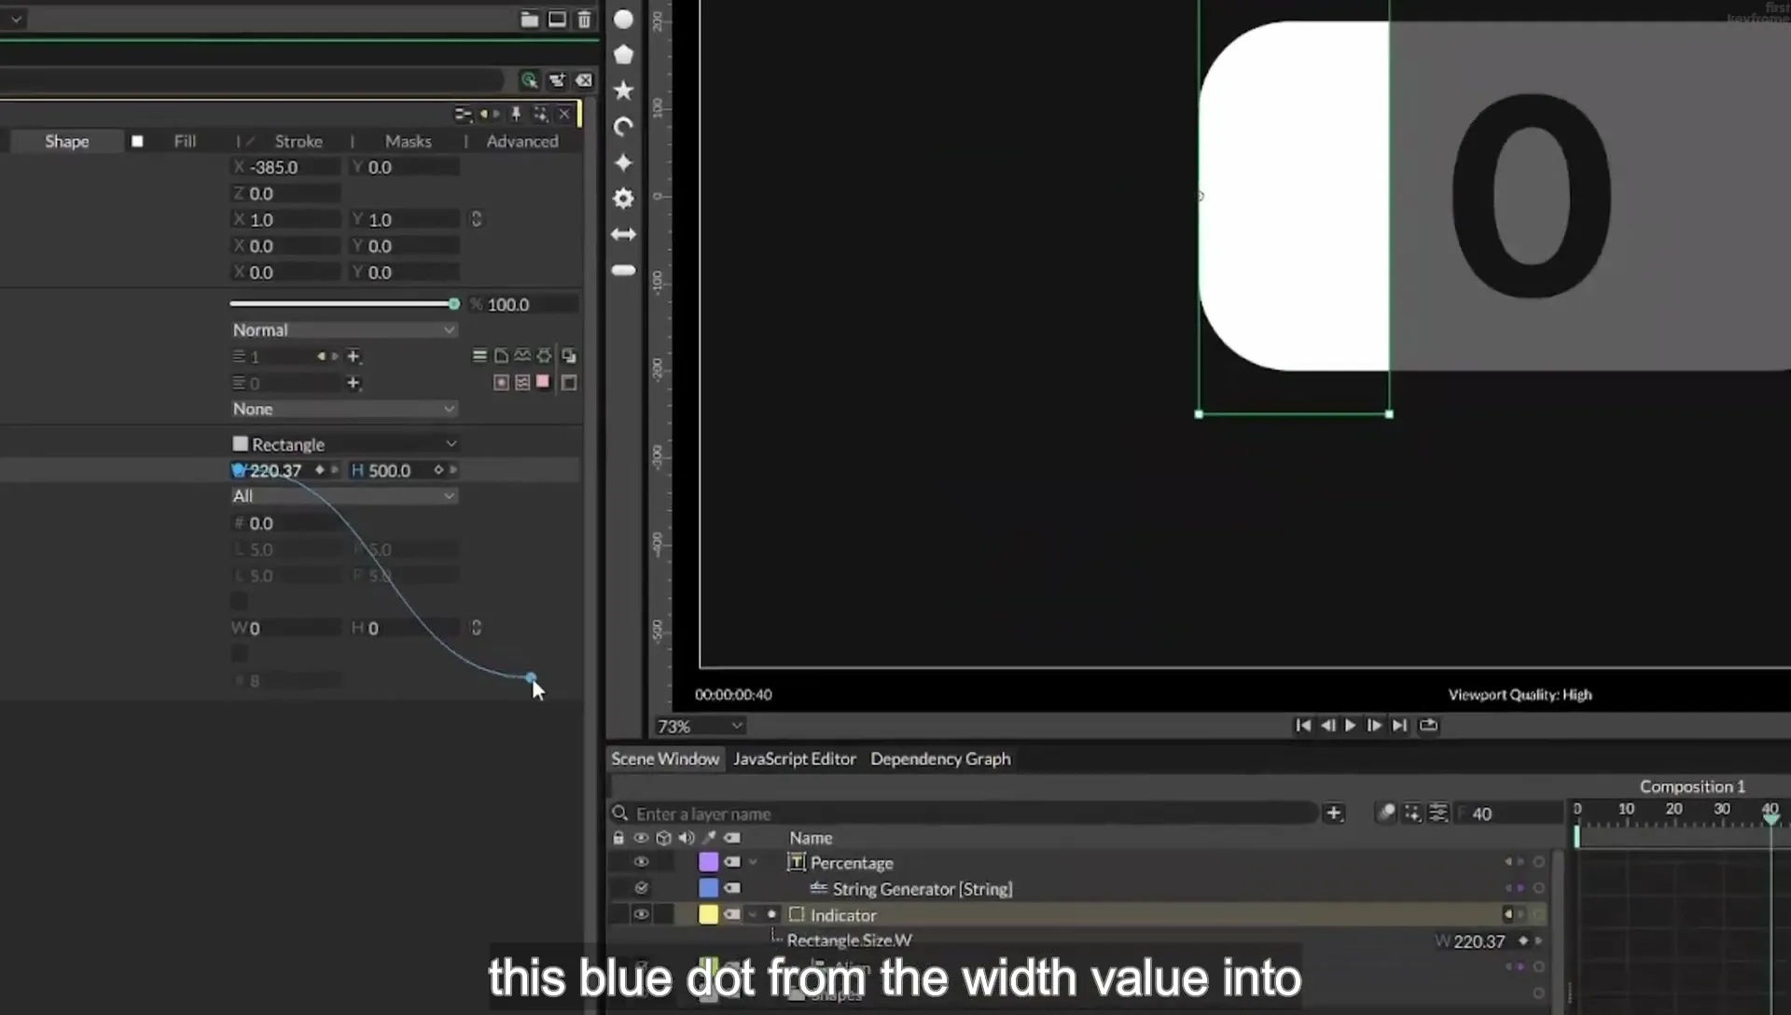The width and height of the screenshot is (1791, 1015).
Task: Select the Capsule shape tool
Action: 623,270
